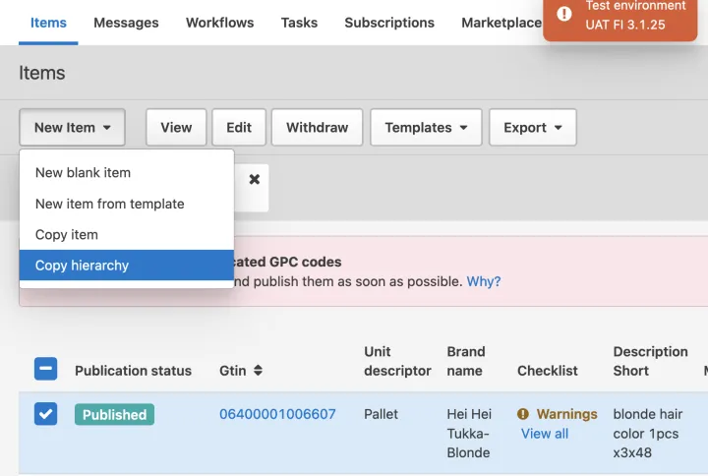Switch to the Messages tab
708x476 pixels.
[x=126, y=23]
